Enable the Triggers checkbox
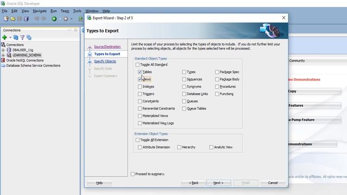 coord(140,94)
